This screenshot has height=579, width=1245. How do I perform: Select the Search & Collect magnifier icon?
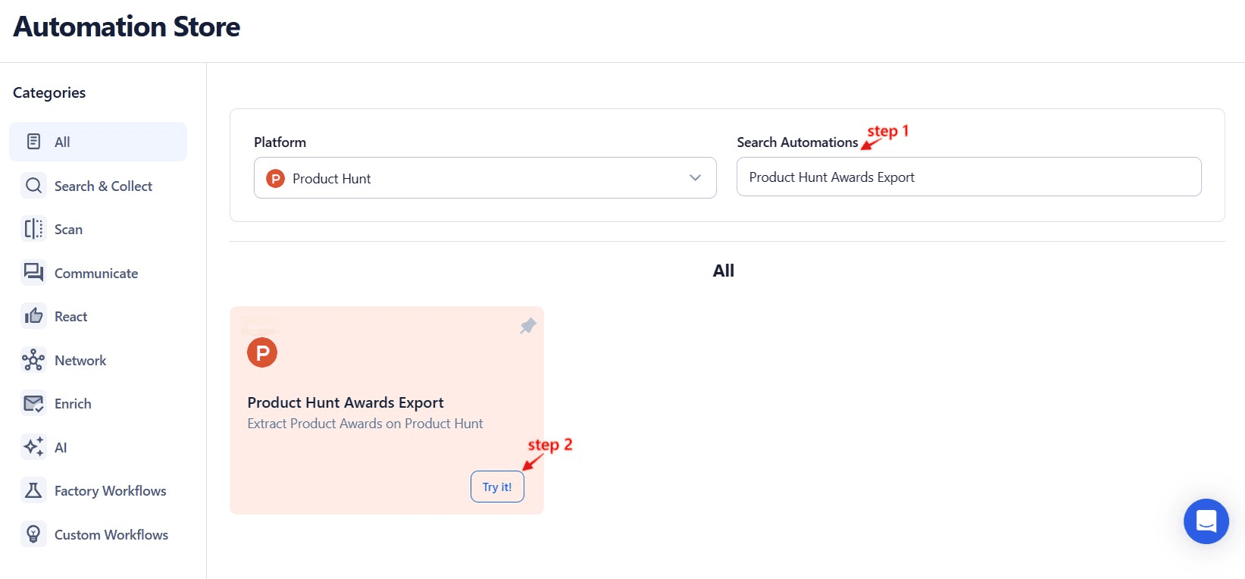click(x=33, y=186)
